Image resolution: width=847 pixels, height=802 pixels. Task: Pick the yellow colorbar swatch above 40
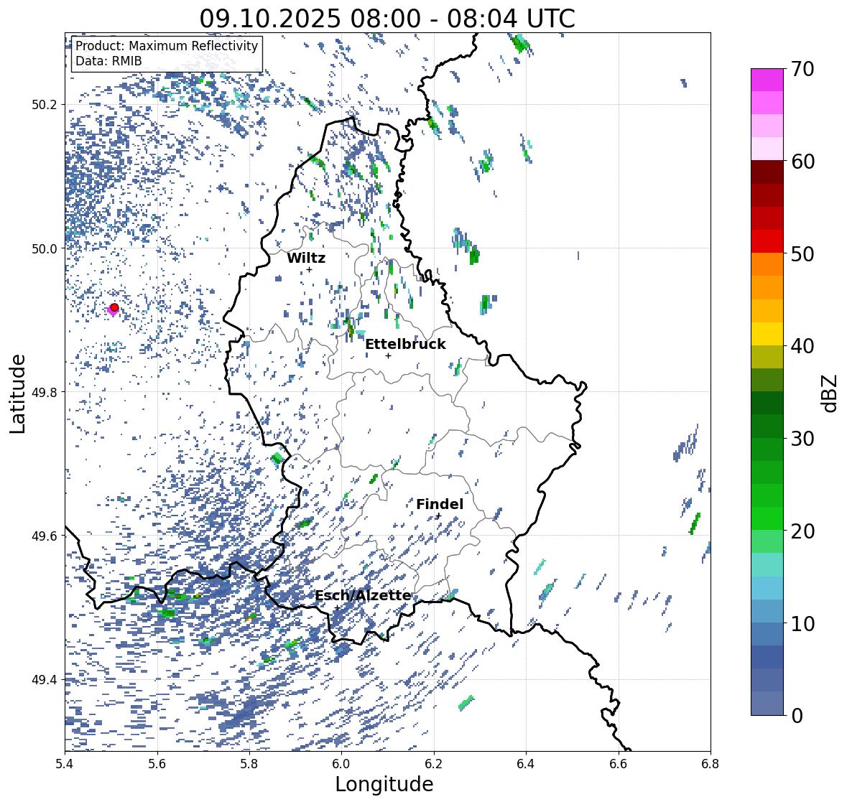(767, 334)
